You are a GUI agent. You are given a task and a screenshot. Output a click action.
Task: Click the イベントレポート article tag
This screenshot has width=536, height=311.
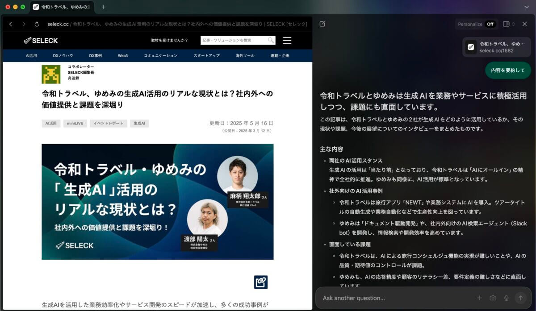pyautogui.click(x=109, y=123)
